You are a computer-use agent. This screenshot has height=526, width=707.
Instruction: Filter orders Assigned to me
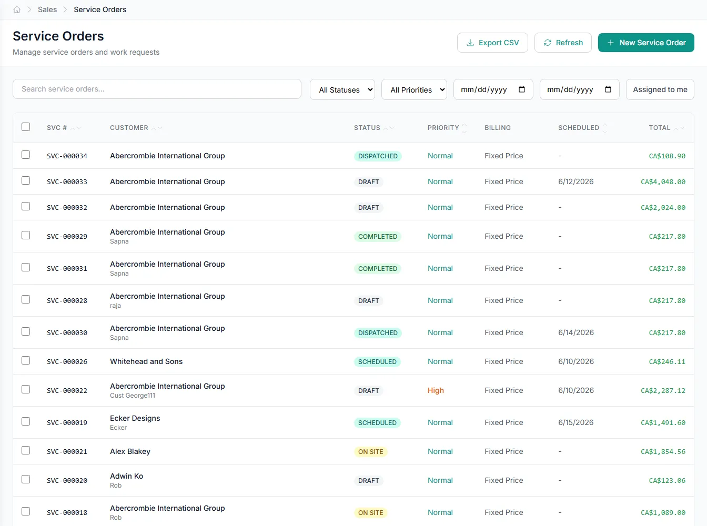point(660,89)
